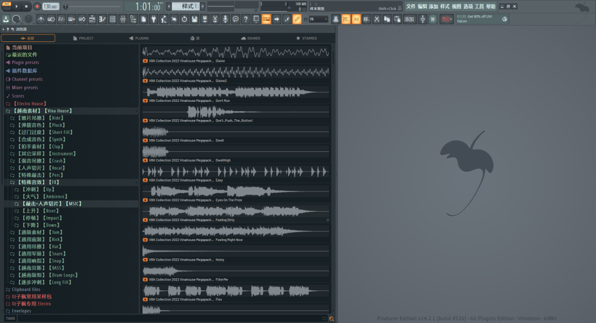Click the stamp tool icon

point(336,19)
